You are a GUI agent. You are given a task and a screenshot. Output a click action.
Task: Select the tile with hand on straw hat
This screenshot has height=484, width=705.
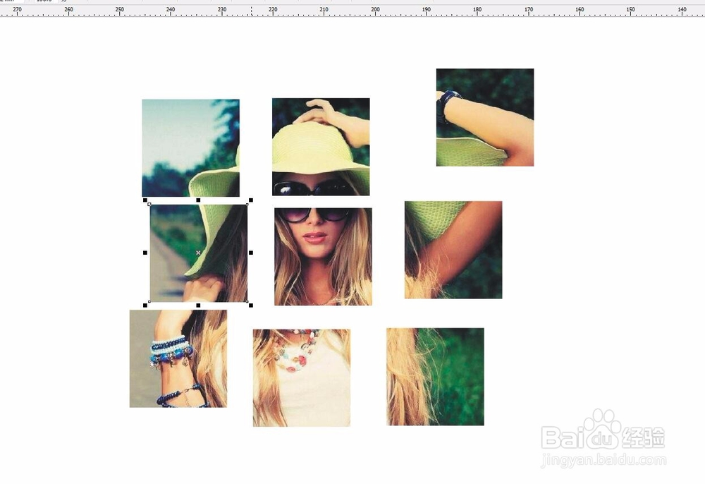pos(321,147)
